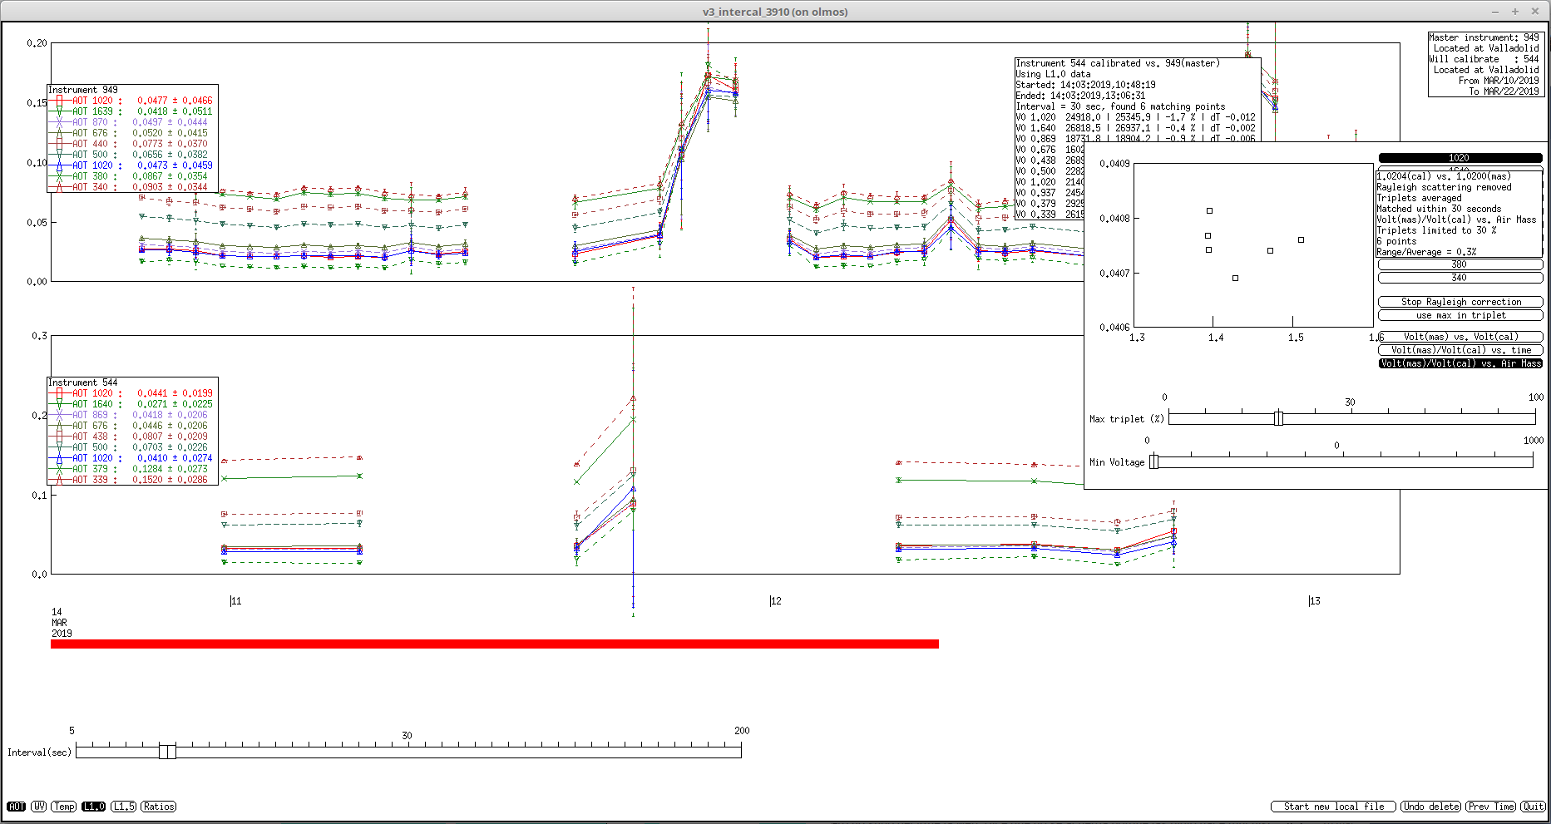Click Instrument 949 legend entry AOT 380
The image size is (1551, 824).
click(133, 176)
